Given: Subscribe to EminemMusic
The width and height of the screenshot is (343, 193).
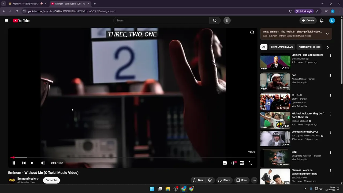Looking at the screenshot, I should point(51,180).
